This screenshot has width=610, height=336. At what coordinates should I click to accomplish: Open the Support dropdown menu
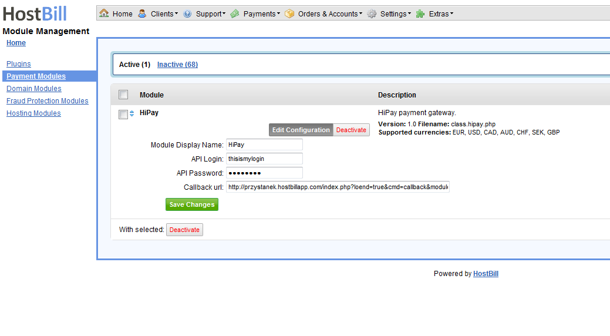[210, 14]
